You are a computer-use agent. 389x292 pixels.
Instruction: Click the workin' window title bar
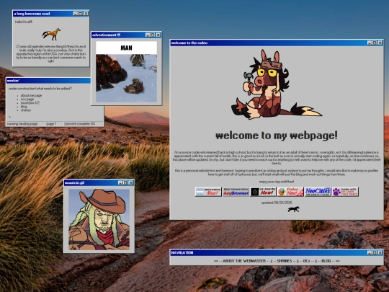[x=48, y=81]
